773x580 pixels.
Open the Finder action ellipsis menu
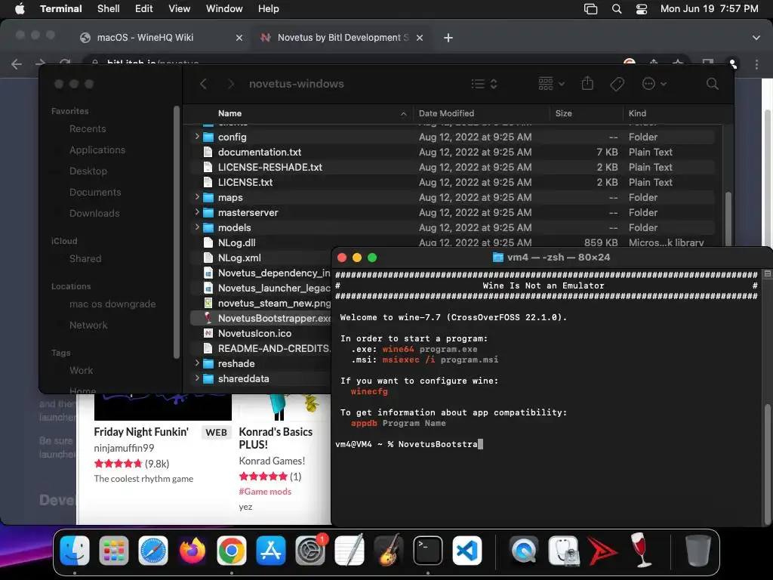[x=654, y=84]
